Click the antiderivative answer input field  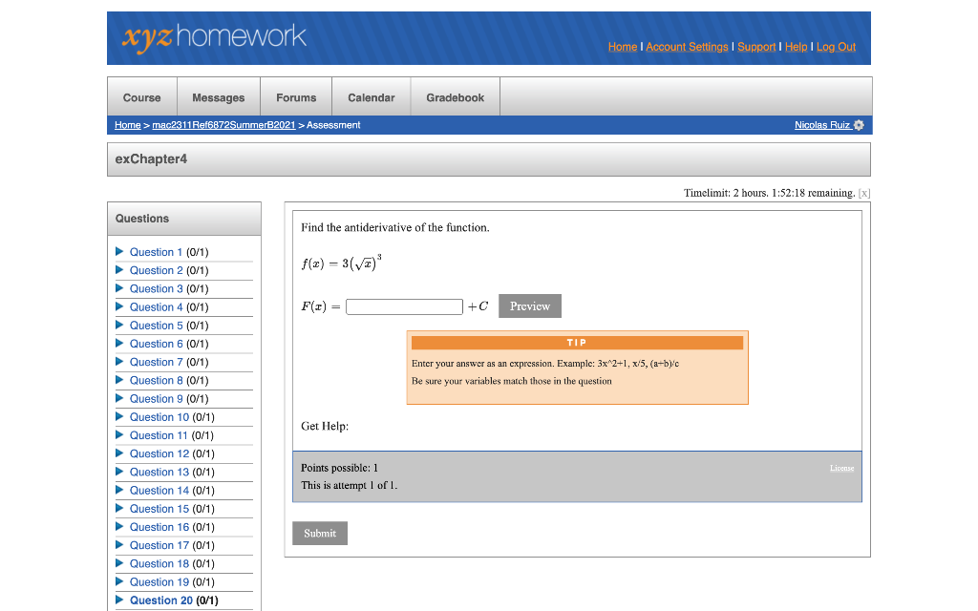pos(404,305)
